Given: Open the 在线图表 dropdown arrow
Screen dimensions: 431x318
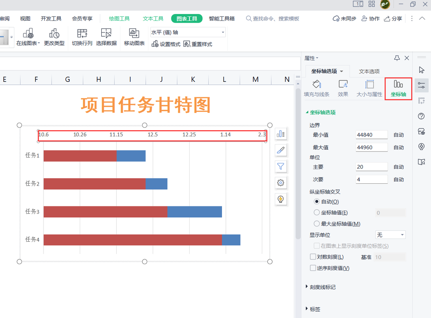Looking at the screenshot, I should pyautogui.click(x=39, y=43).
